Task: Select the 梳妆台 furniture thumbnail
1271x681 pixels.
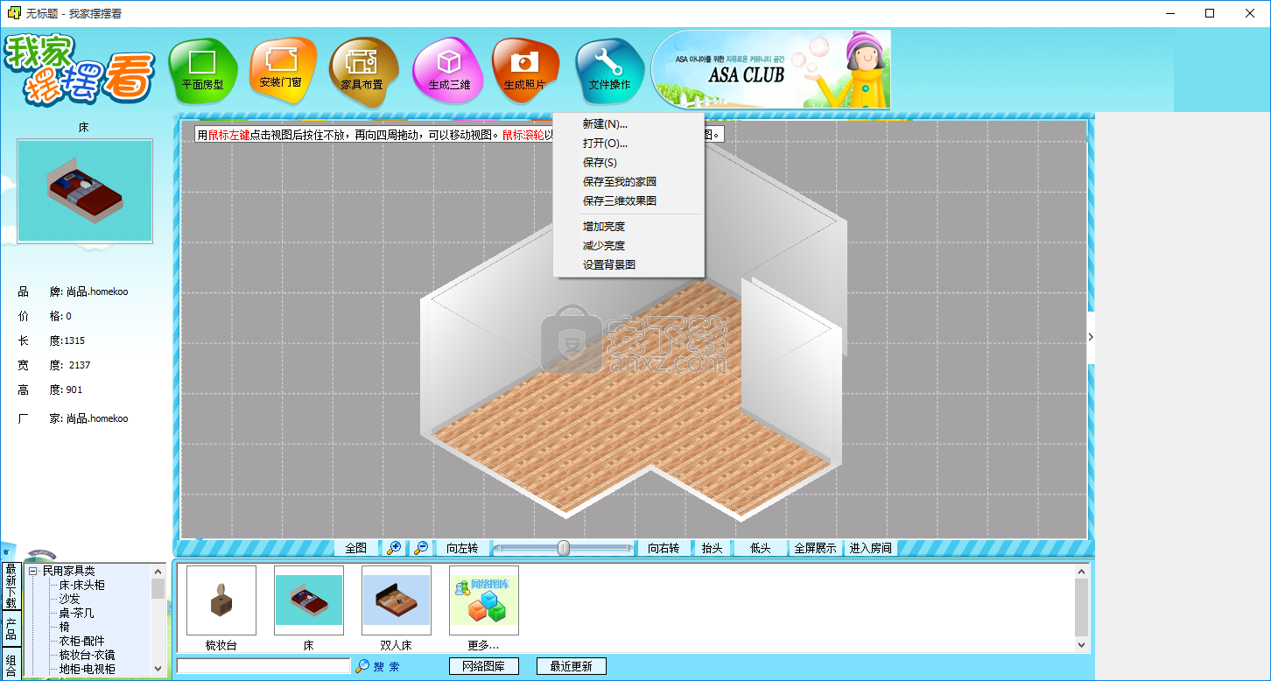Action: pyautogui.click(x=221, y=600)
